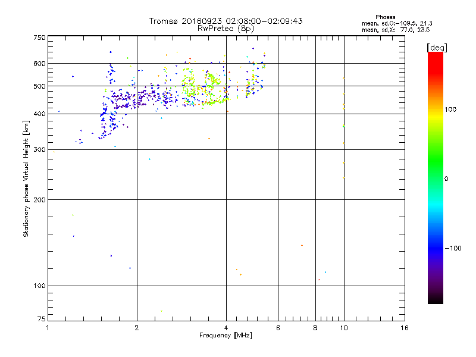Click the colorbar '0' tick label
The image size is (476, 357).
tap(446, 179)
